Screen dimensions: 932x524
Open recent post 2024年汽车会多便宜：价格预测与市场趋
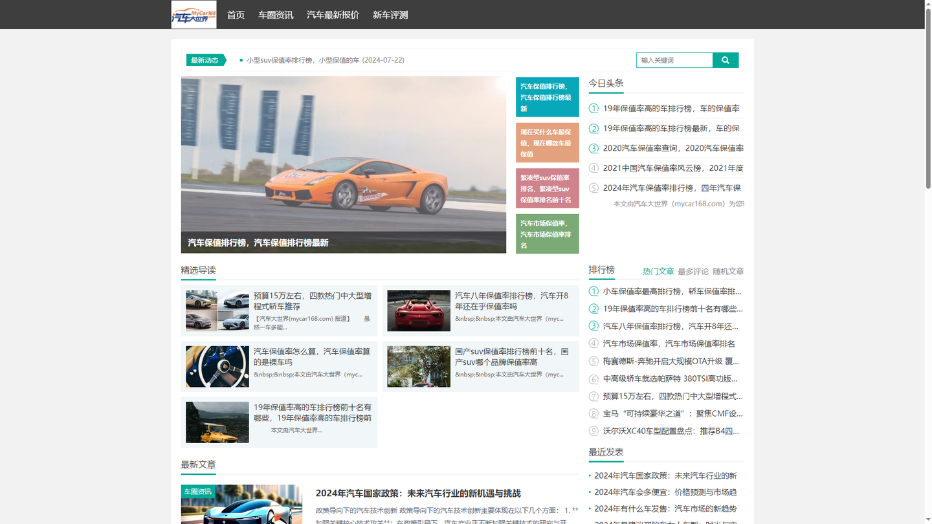click(665, 492)
